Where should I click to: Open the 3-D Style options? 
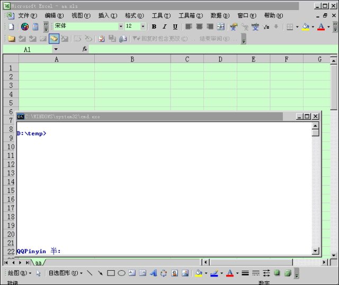coord(288,273)
